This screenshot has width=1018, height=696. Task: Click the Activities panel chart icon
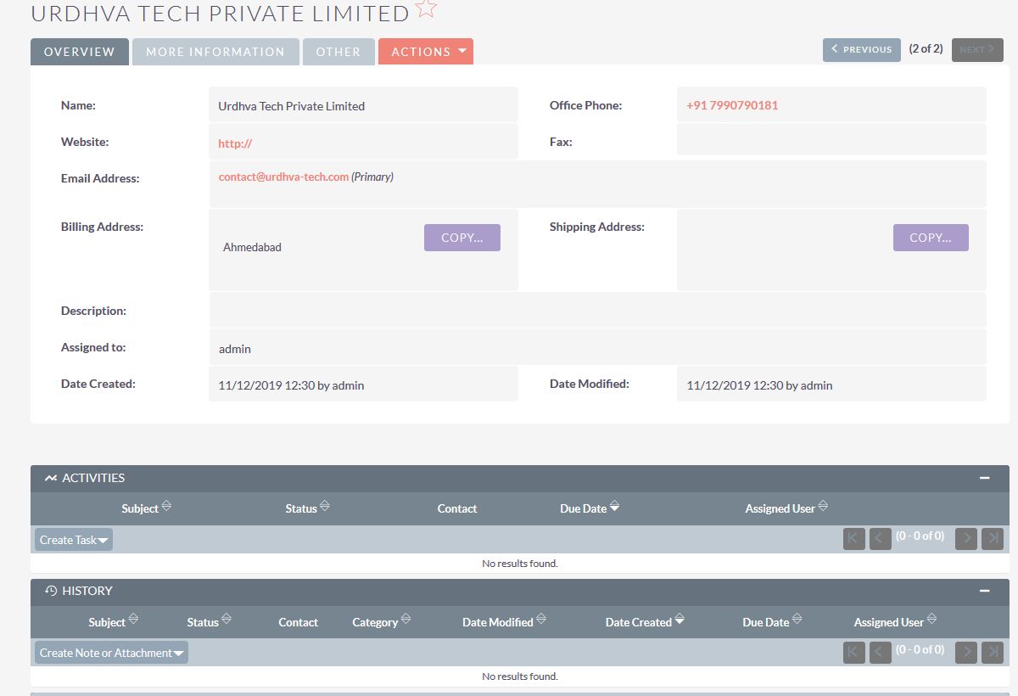51,478
